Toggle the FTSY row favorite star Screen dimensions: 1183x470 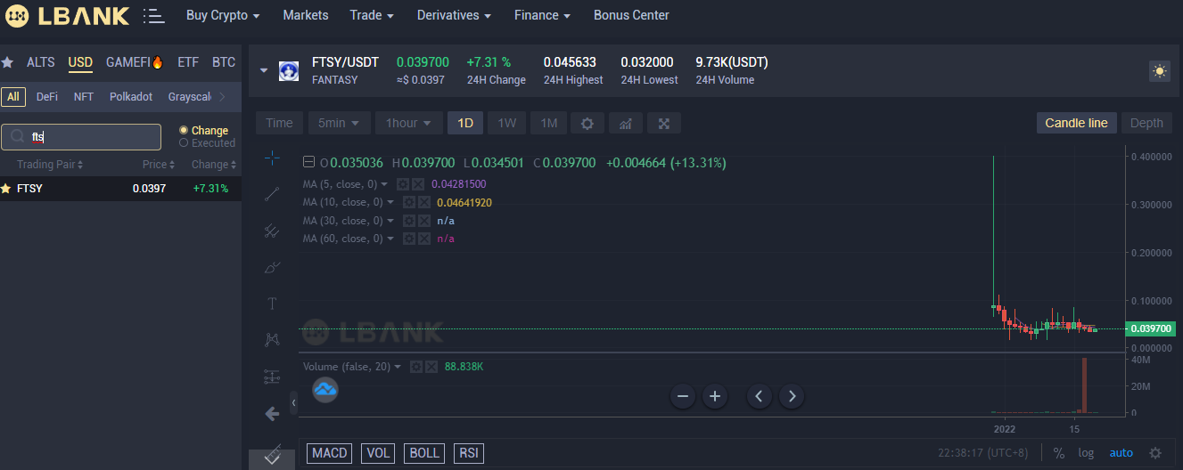click(6, 189)
